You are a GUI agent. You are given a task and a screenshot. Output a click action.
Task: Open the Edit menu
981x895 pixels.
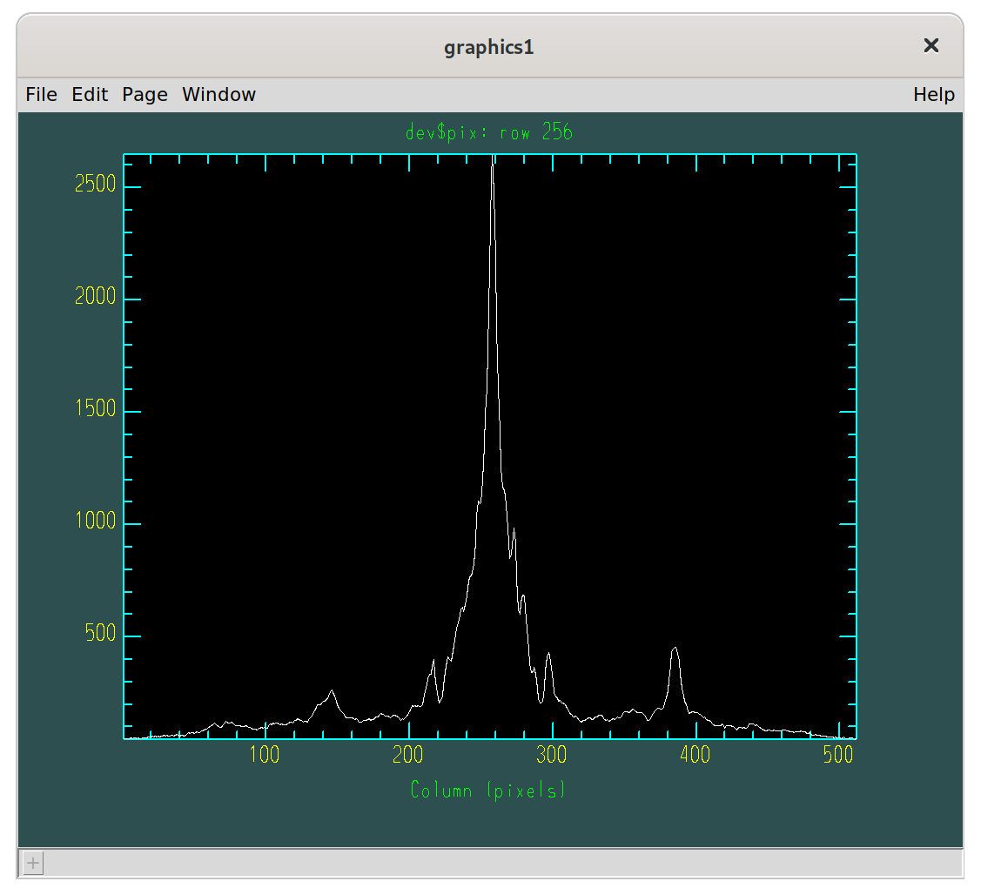pos(90,94)
